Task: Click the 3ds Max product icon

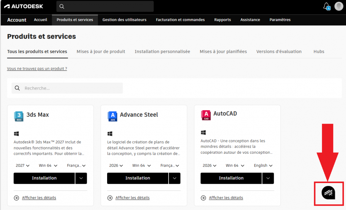Action: [19, 116]
